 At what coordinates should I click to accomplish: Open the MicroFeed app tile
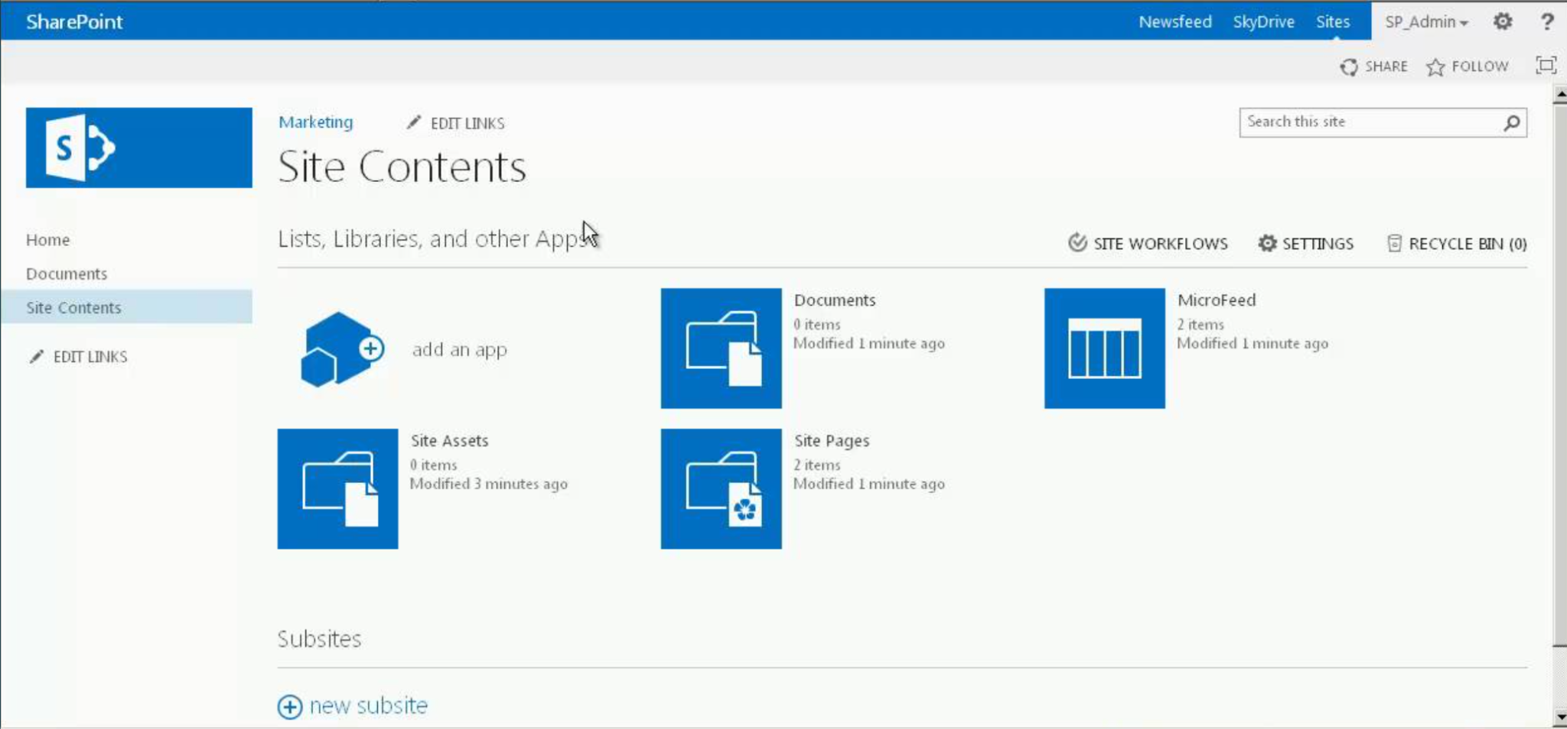(1103, 348)
